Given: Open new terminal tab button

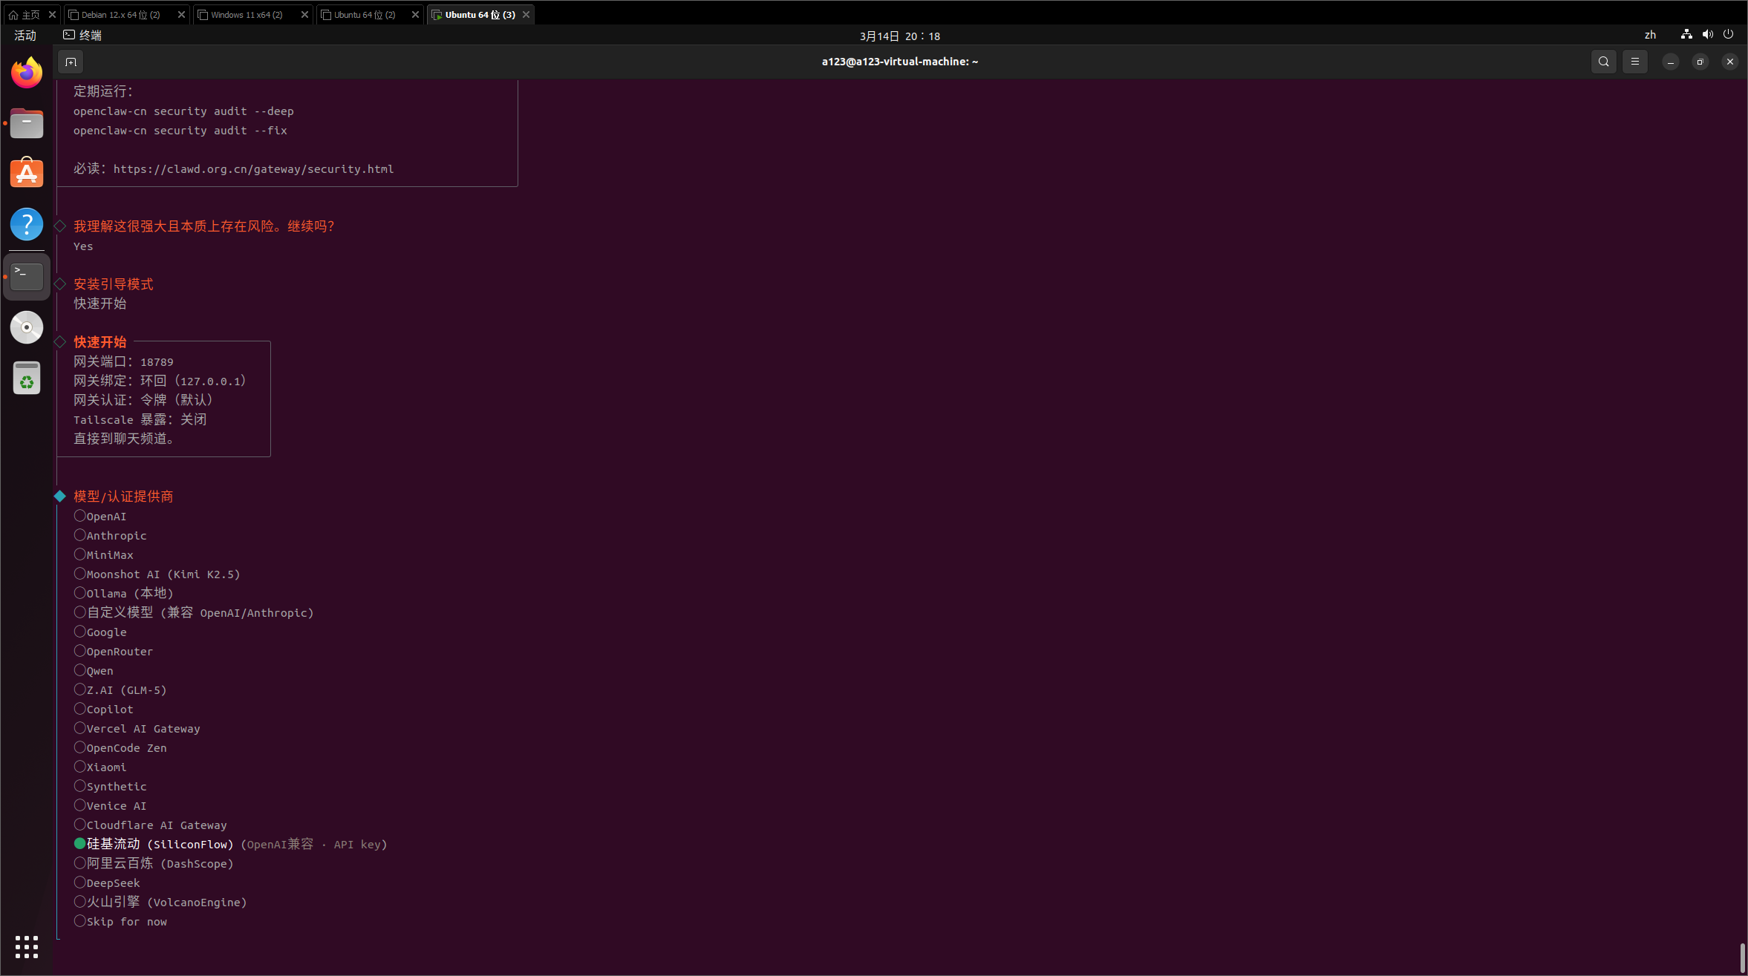Looking at the screenshot, I should 71,62.
